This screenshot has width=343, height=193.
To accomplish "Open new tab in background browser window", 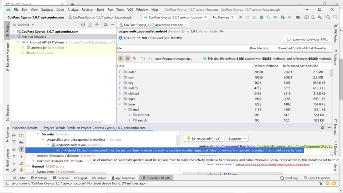I will pyautogui.click(x=72, y=4).
